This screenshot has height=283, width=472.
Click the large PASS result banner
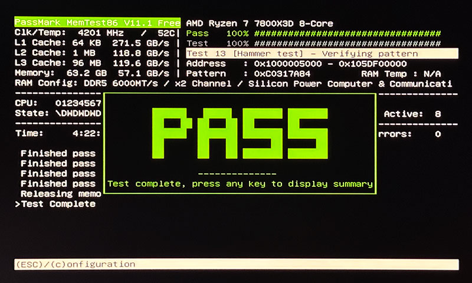pyautogui.click(x=240, y=133)
